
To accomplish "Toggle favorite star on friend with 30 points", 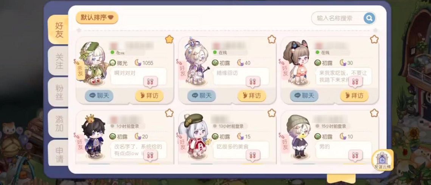I will click(x=374, y=40).
